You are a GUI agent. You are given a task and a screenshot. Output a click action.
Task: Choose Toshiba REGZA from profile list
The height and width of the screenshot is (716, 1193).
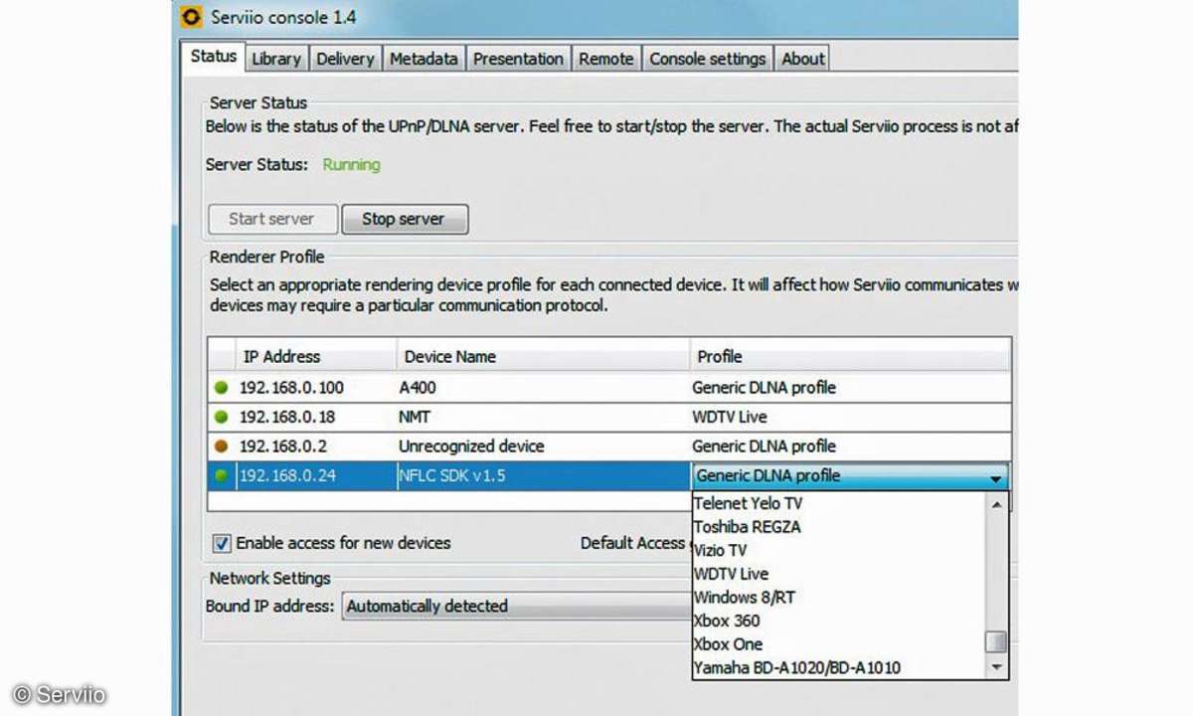tap(838, 527)
